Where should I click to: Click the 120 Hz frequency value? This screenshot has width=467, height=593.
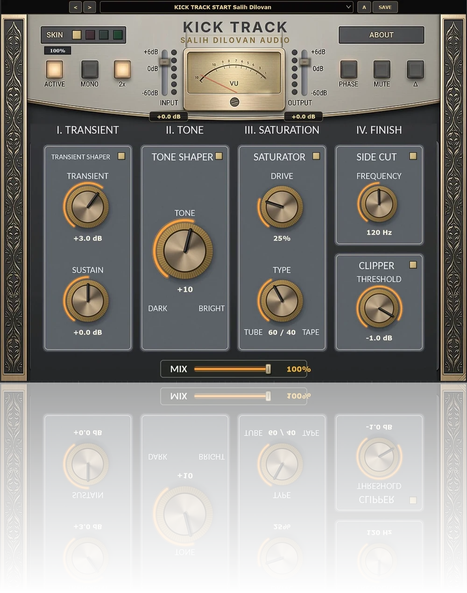[379, 232]
